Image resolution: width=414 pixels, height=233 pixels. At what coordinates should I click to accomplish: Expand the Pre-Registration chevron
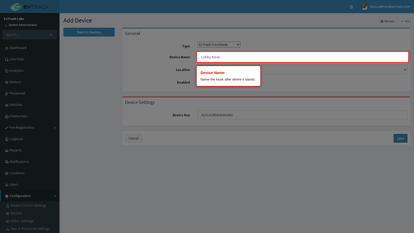tap(55, 128)
